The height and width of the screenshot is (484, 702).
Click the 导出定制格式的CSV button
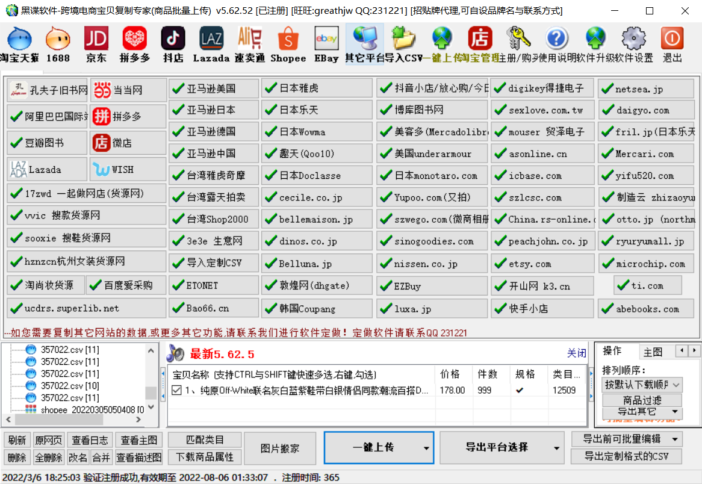pyautogui.click(x=626, y=456)
